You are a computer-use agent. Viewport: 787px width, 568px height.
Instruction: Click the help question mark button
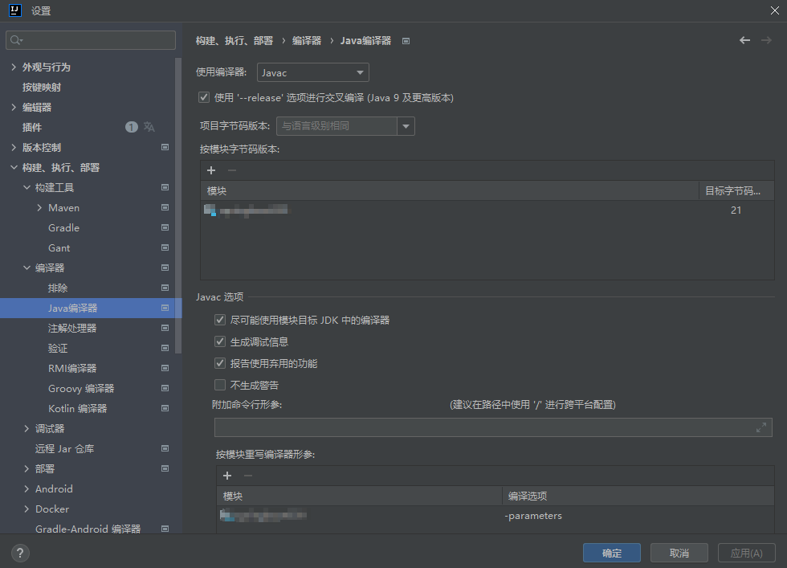(20, 553)
